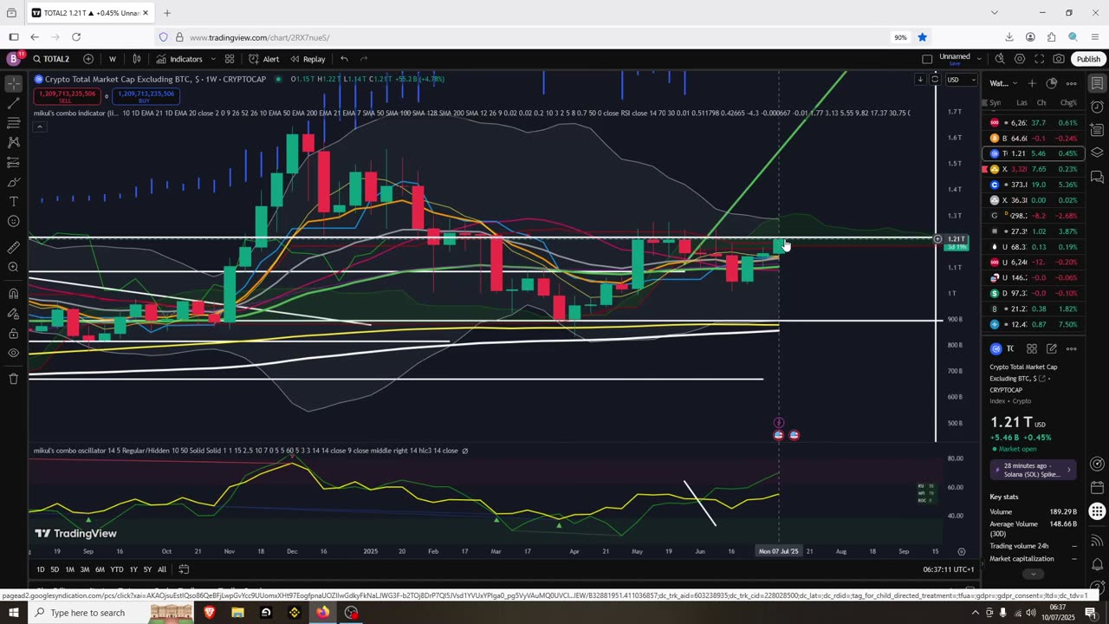1109x624 pixels.
Task: Toggle hide all drawings eye icon
Action: point(13,353)
